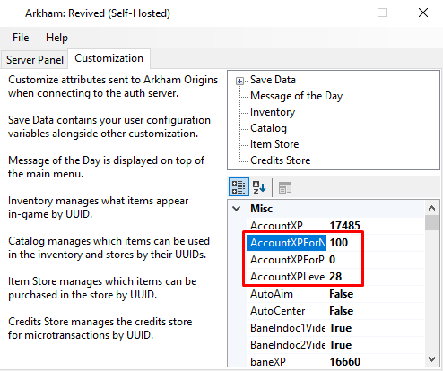Sort properties alphabetically
This screenshot has width=443, height=371.
tap(259, 187)
